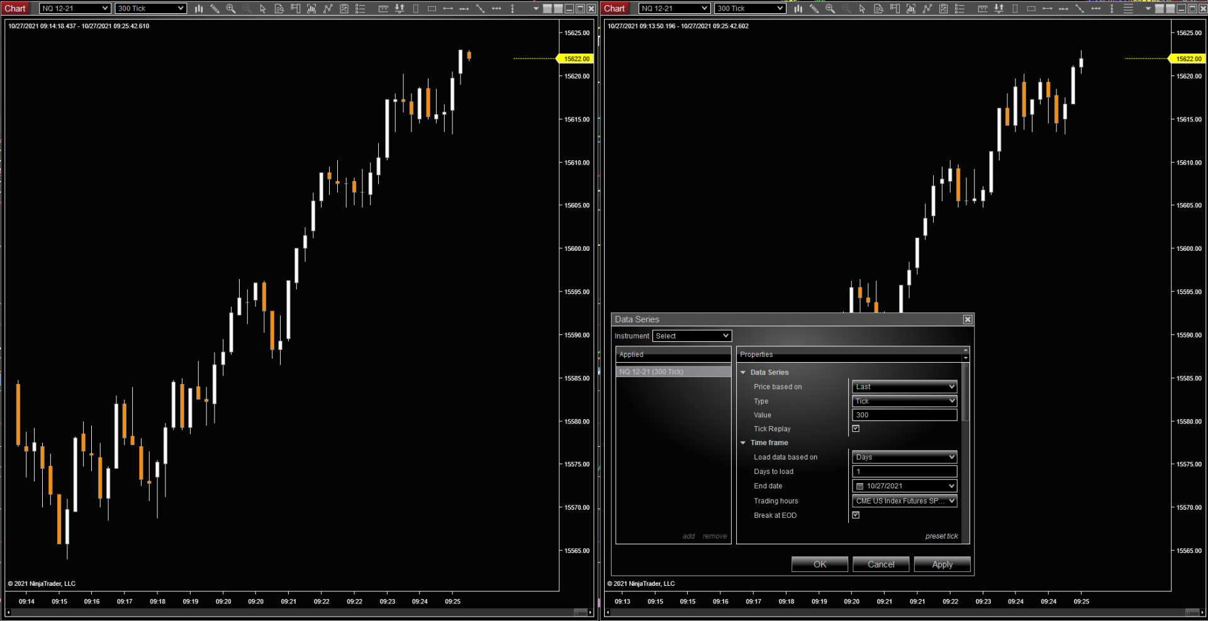Open Data Series icon in left chart toolbar
Image resolution: width=1208 pixels, height=621 pixels.
[x=311, y=9]
